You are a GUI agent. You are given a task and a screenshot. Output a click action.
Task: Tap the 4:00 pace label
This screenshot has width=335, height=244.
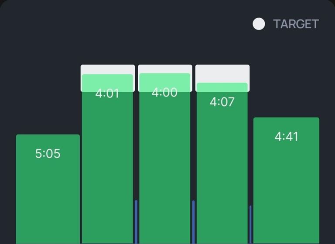click(x=164, y=92)
